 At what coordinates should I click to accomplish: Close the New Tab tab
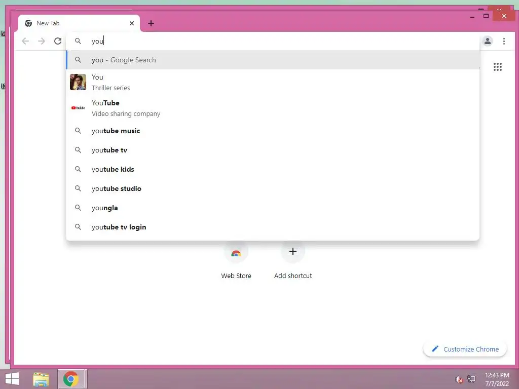[132, 23]
